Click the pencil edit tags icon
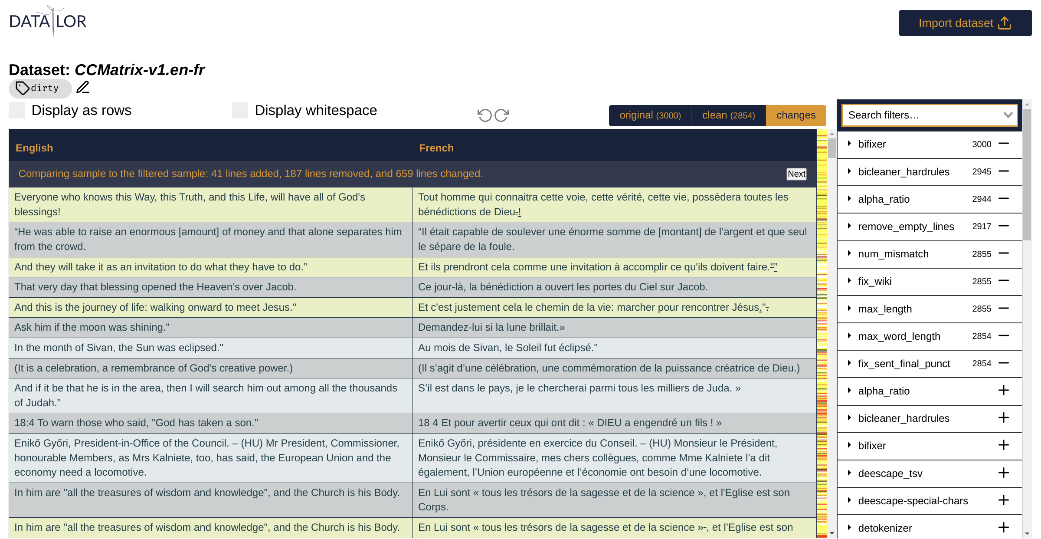1041x539 pixels. point(83,88)
